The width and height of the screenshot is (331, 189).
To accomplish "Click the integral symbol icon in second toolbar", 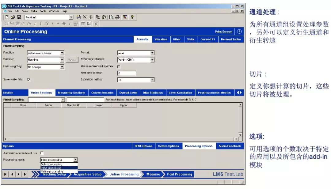I will click(x=41, y=24).
